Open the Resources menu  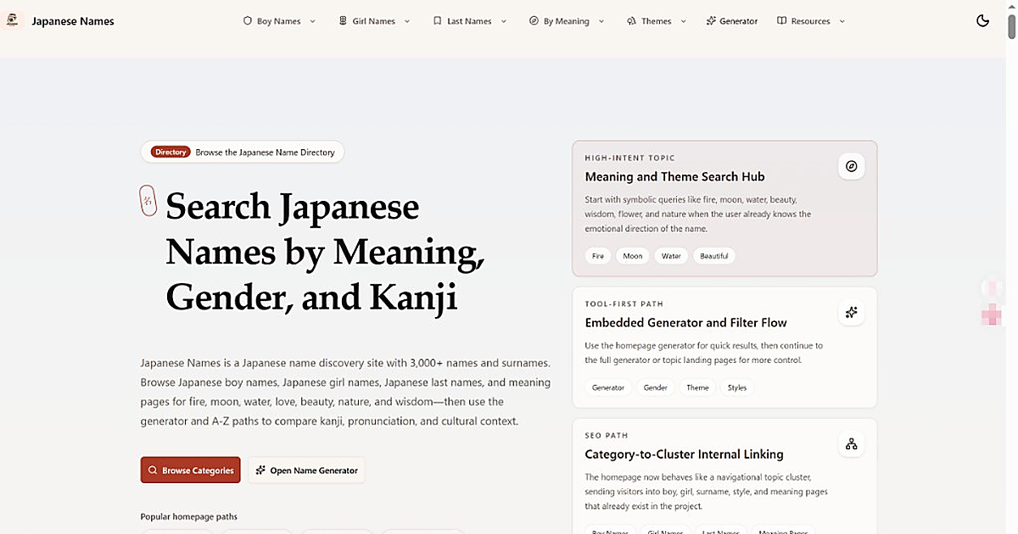[x=812, y=21]
